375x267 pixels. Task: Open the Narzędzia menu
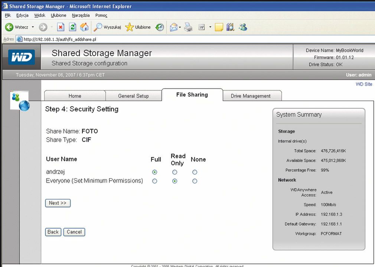(x=81, y=15)
